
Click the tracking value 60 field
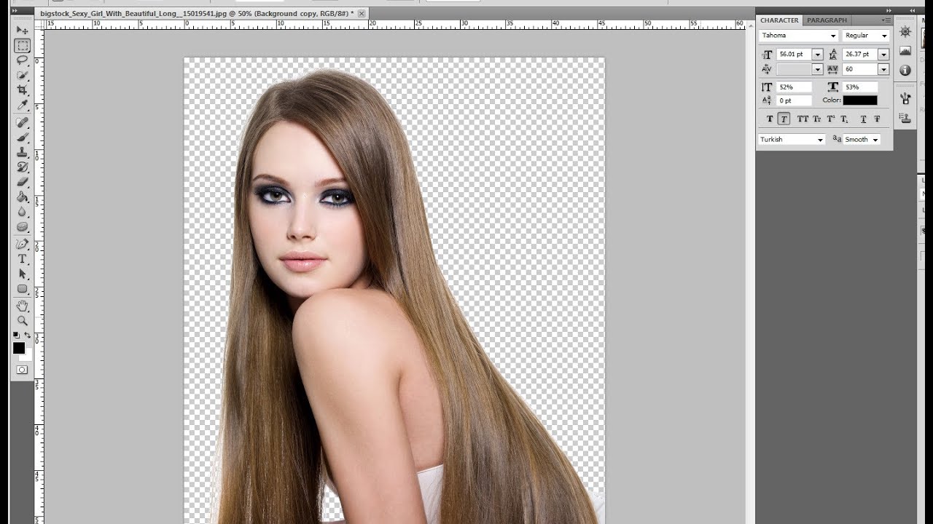click(860, 69)
